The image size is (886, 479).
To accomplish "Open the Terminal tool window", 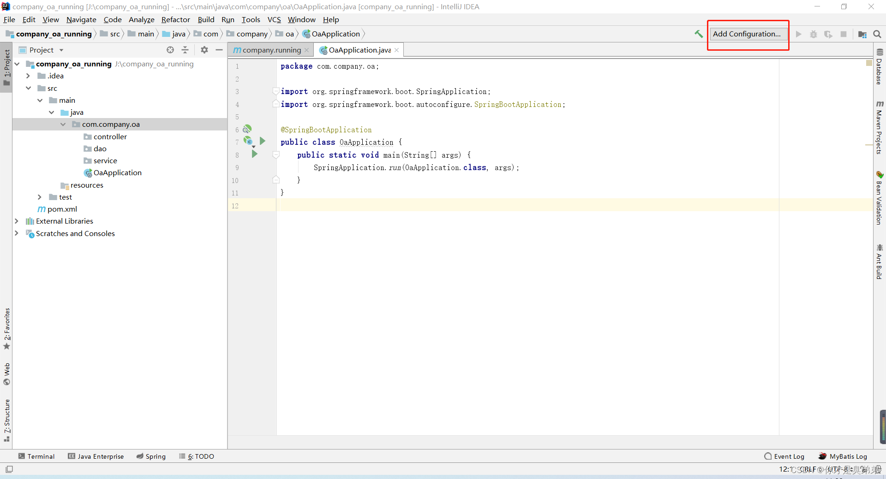I will pos(36,456).
